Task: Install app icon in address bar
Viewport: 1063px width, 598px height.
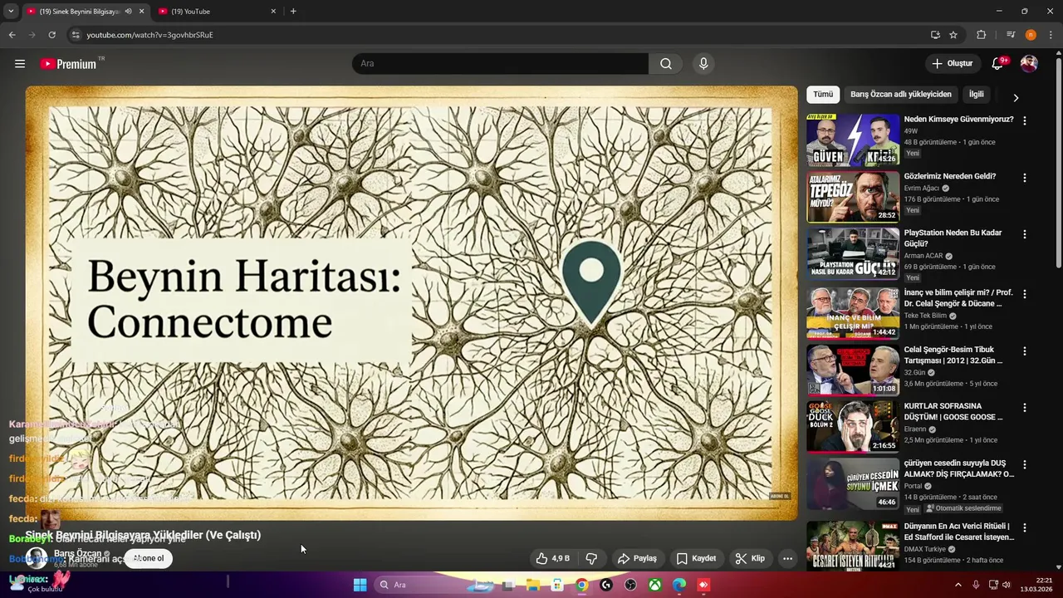Action: pos(935,35)
